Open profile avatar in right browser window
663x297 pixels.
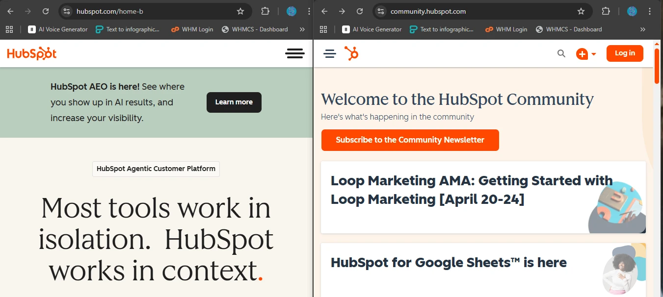632,11
